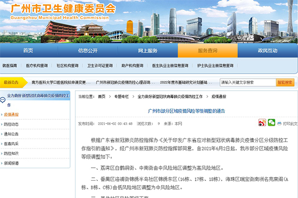Go to 专题专栏 via breadcrumb
This screenshot has width=298, height=198.
122,97
